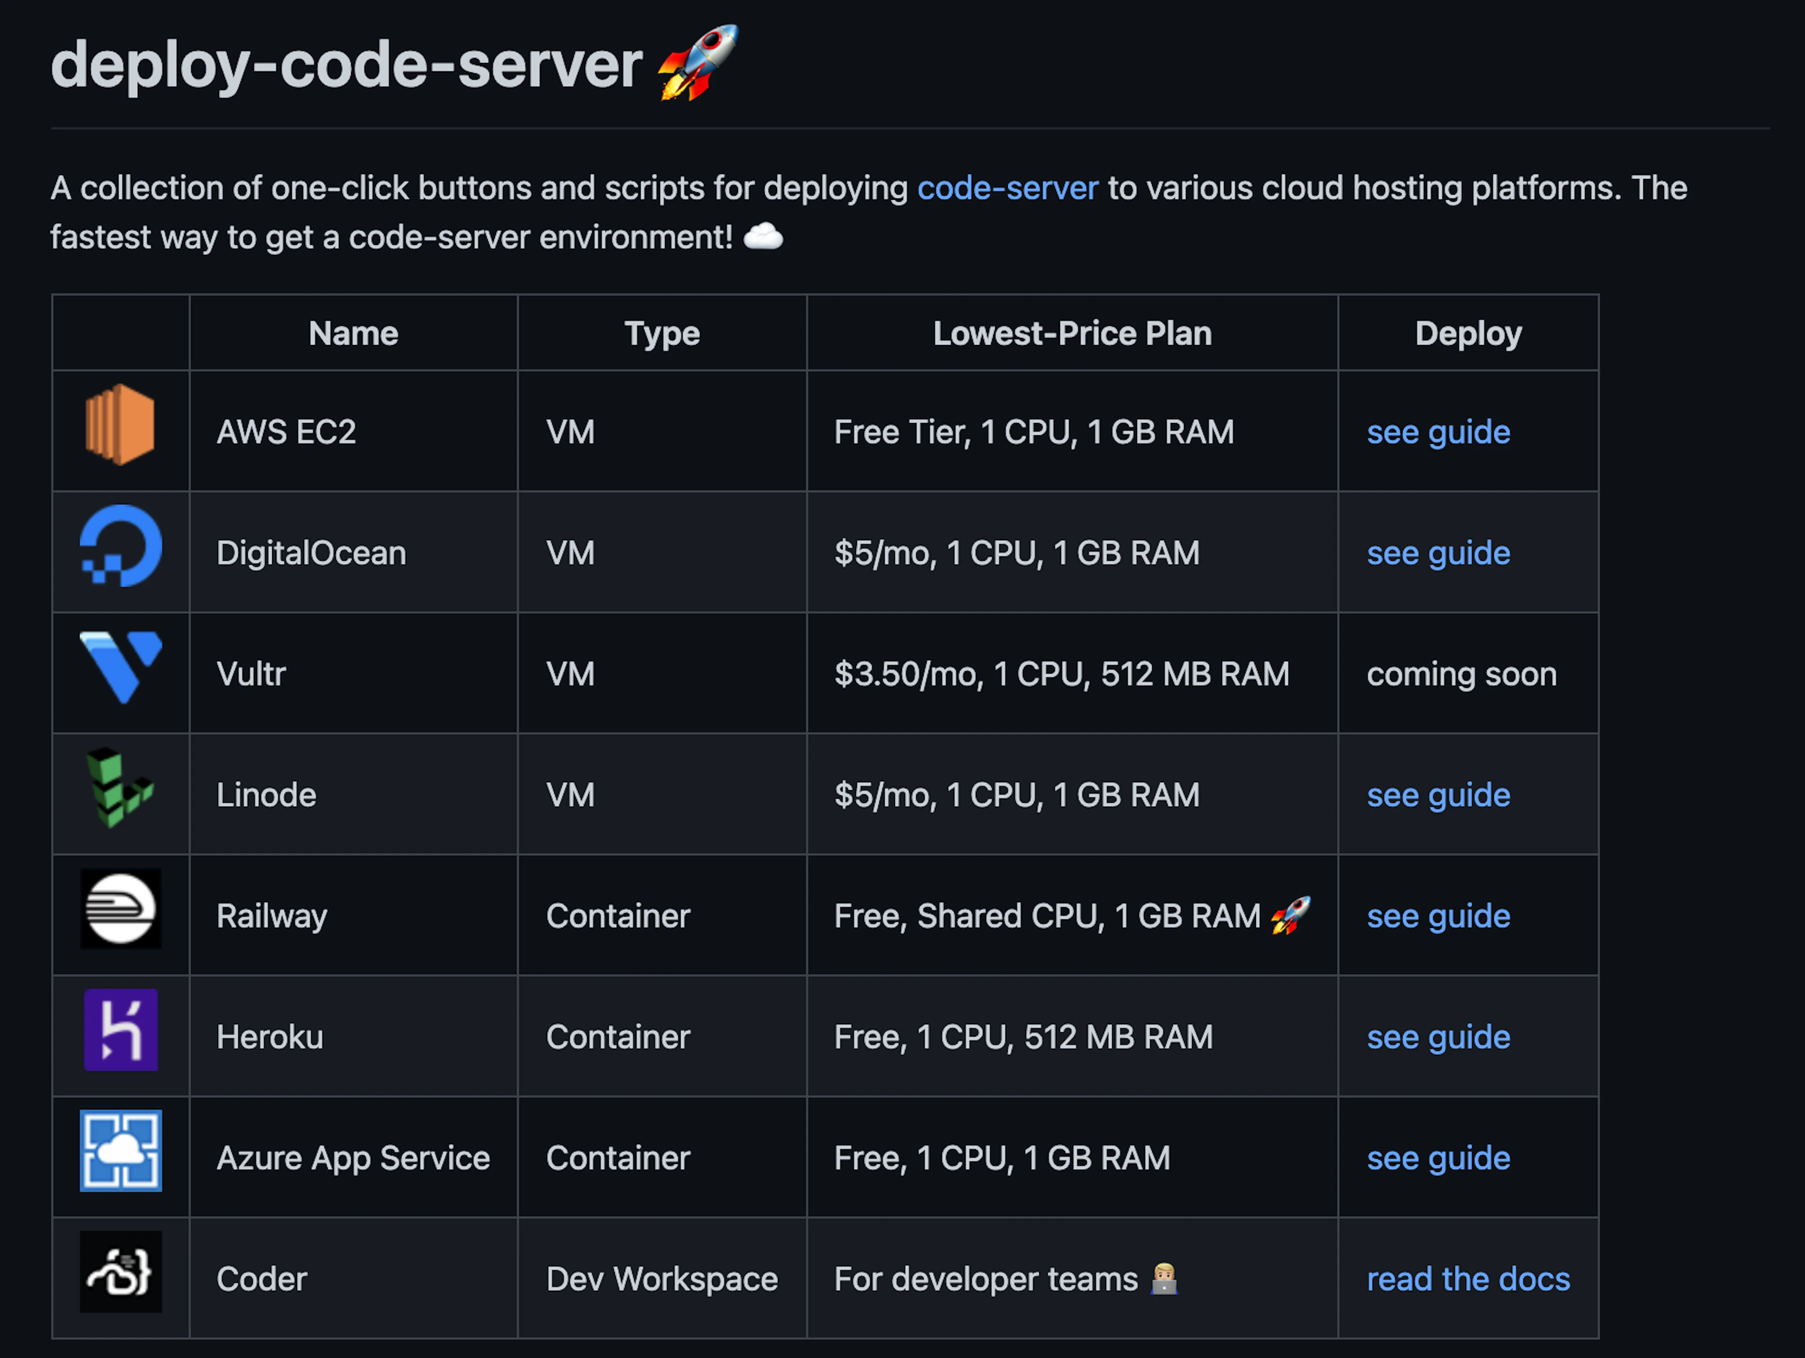Click Linode's '$5/mo, 1 CPU, 1 GB RAM'
This screenshot has height=1358, width=1805.
(1017, 795)
